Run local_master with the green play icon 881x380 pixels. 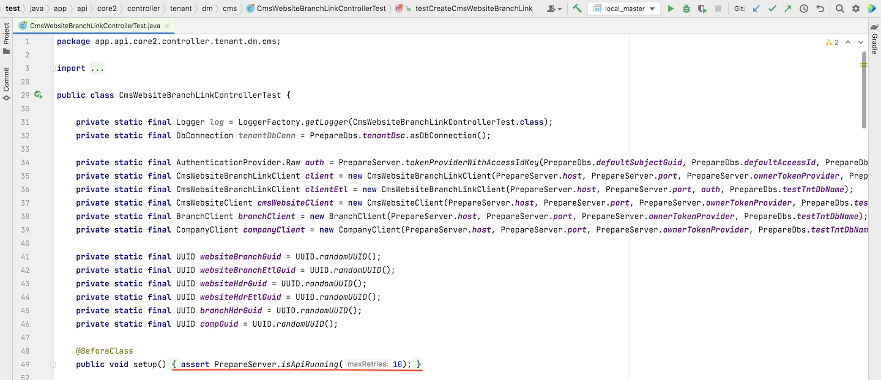[671, 9]
